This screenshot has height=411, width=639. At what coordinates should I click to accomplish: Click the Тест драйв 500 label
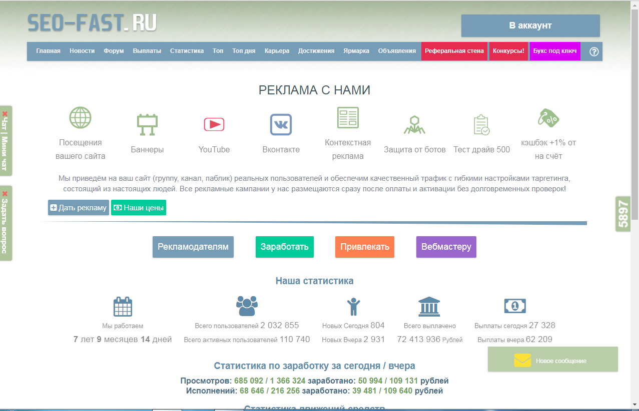tap(481, 149)
